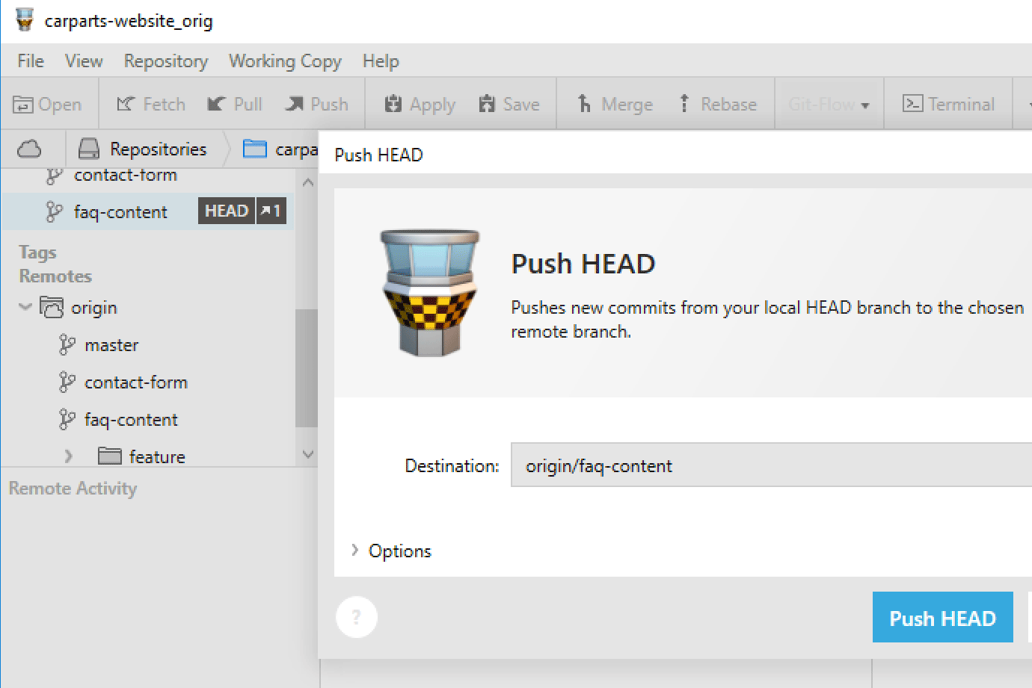Open the Working Copy menu
This screenshot has width=1032, height=688.
point(285,61)
